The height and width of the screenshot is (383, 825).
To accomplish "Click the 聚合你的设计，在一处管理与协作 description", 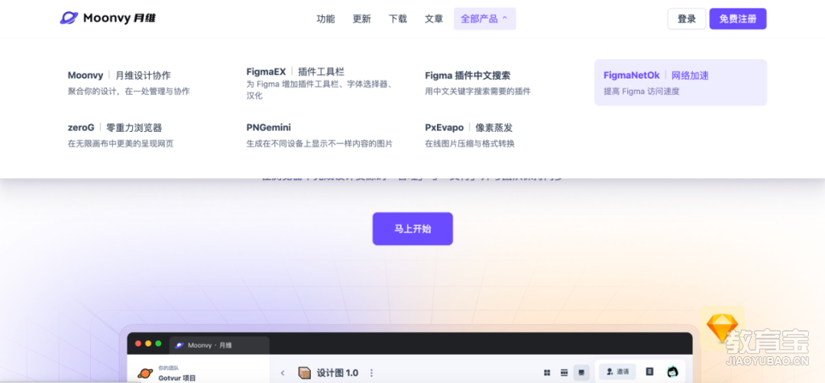I will (128, 92).
